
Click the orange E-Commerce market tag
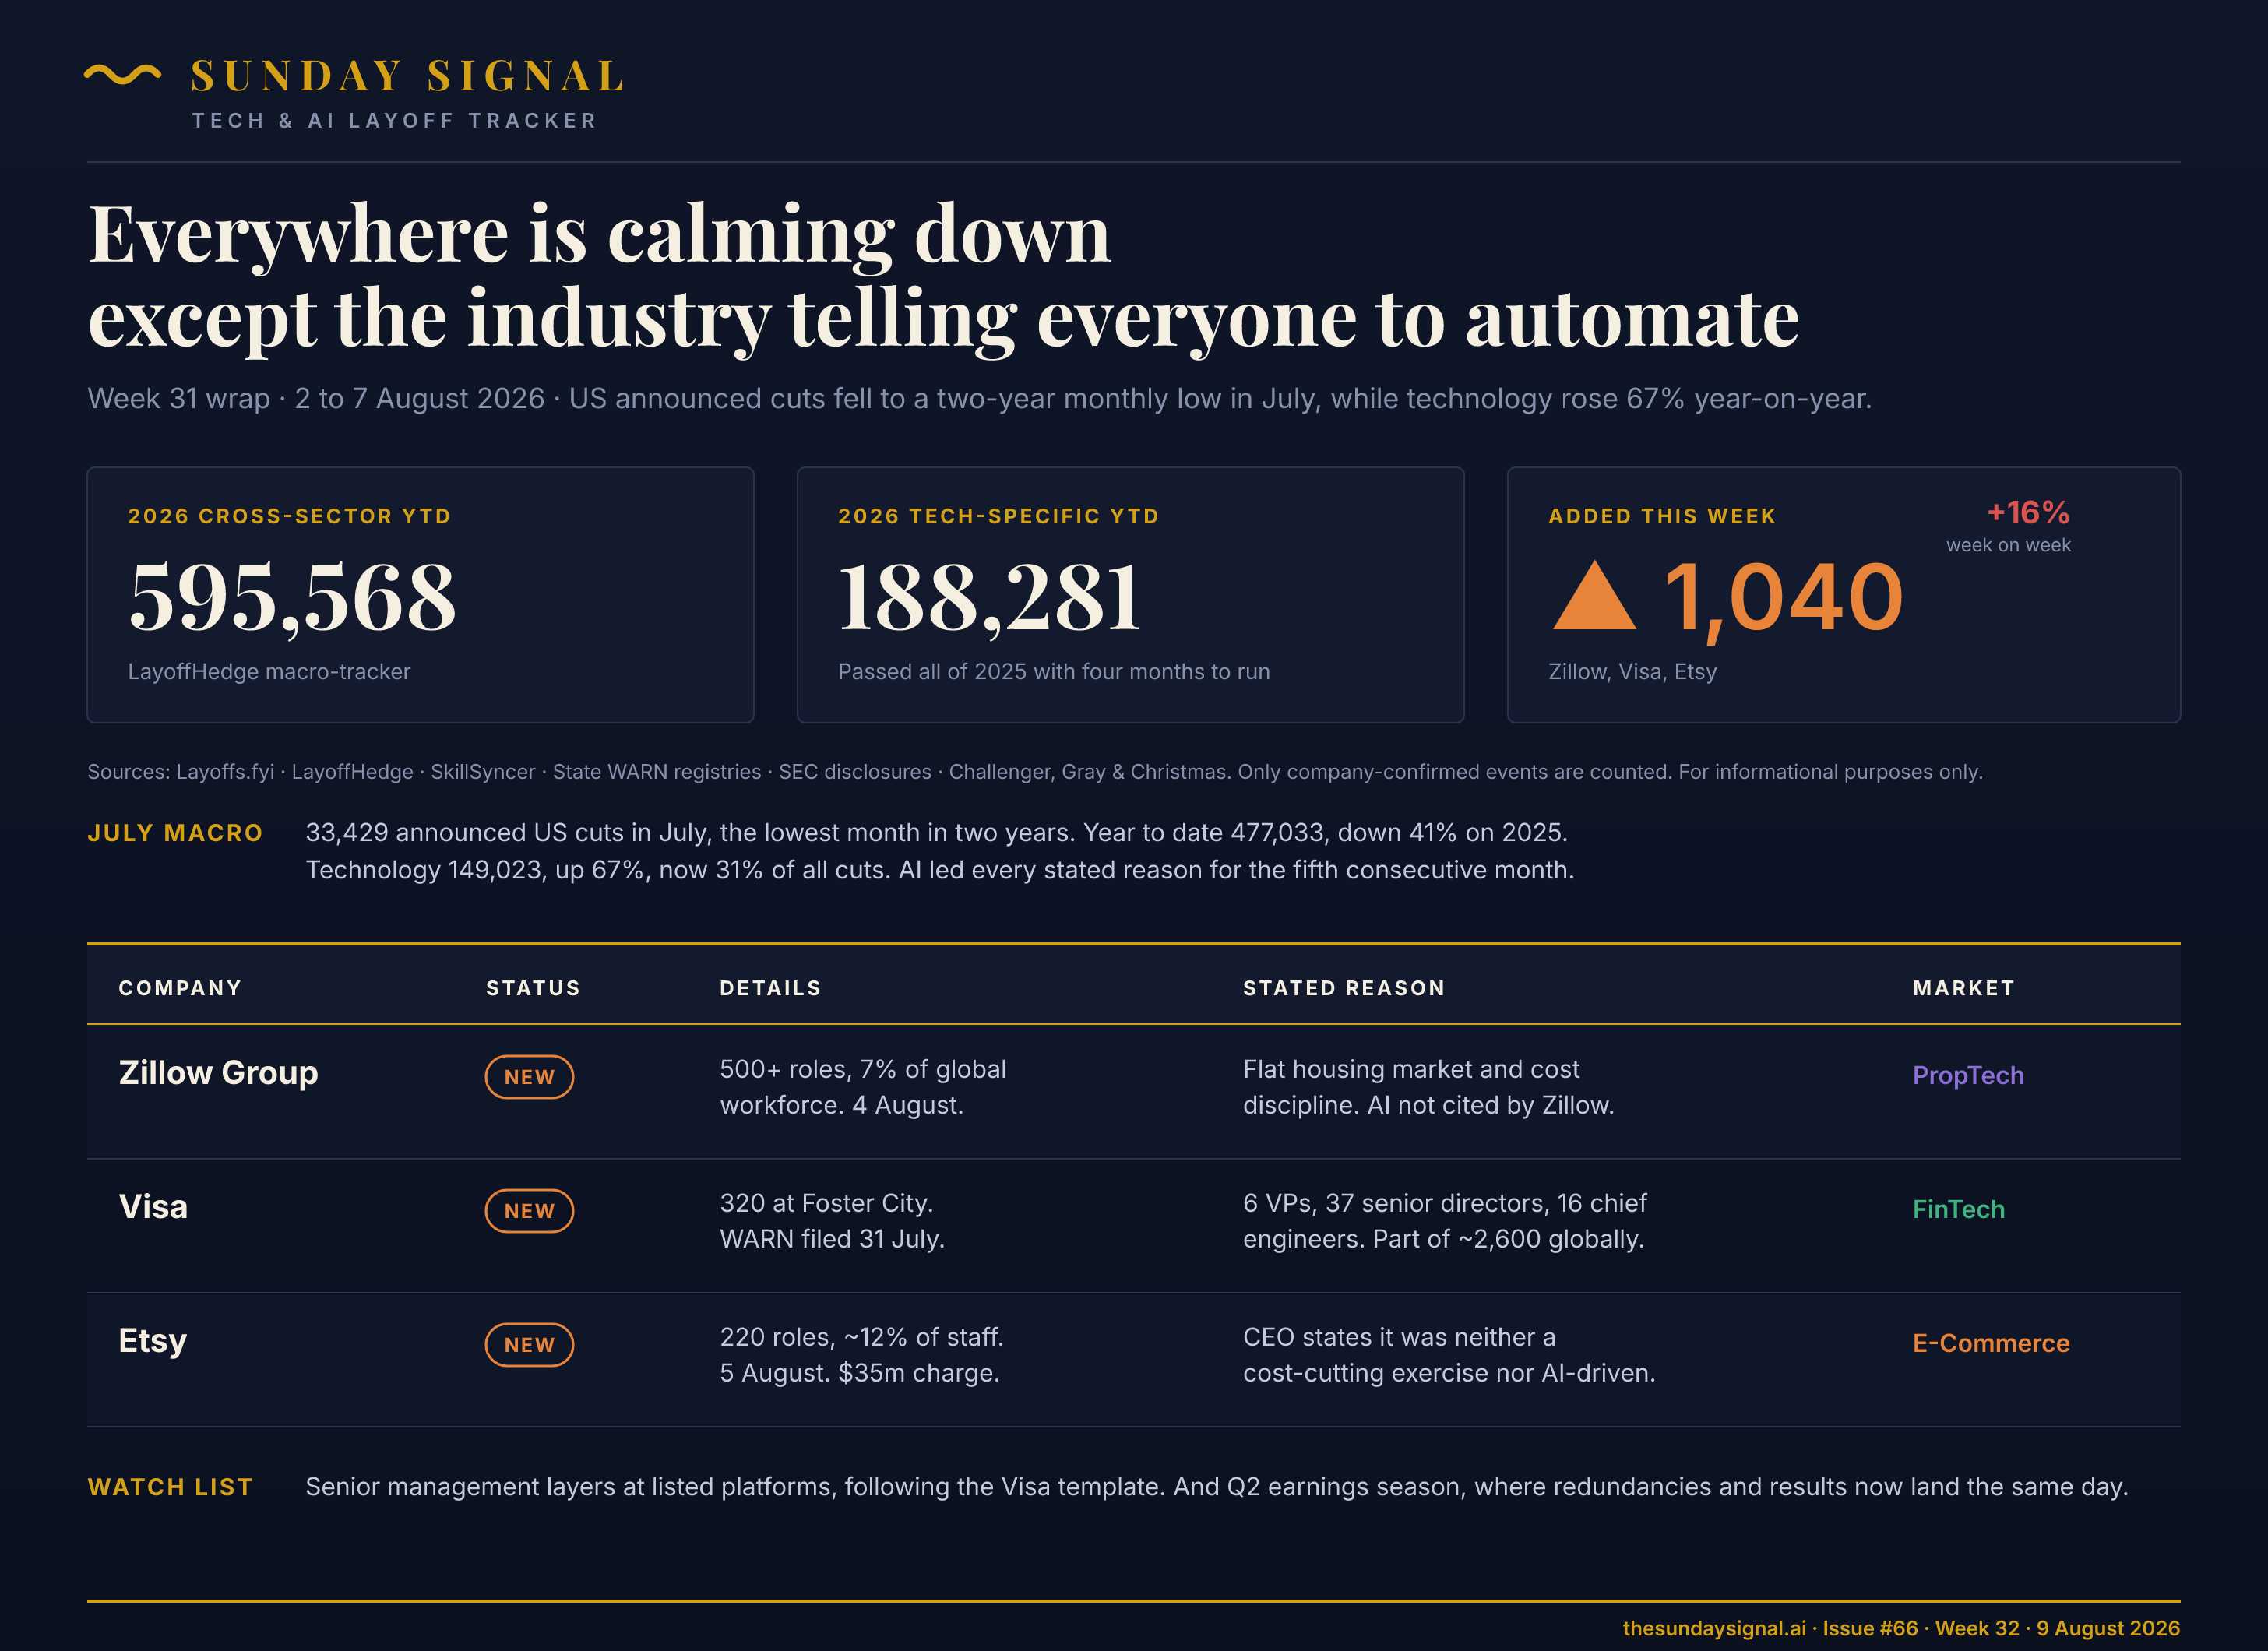pos(1991,1343)
